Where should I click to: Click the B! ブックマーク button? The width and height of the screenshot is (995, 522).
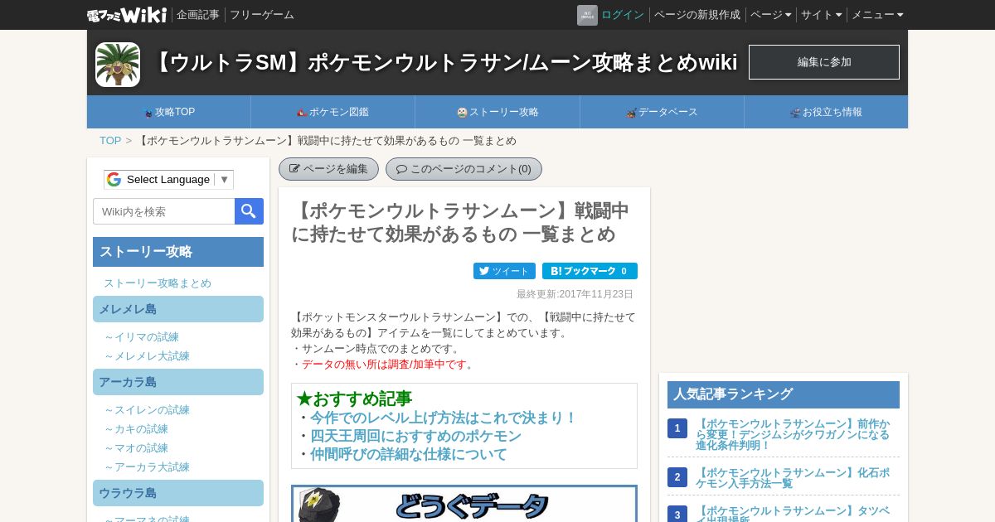coord(590,271)
